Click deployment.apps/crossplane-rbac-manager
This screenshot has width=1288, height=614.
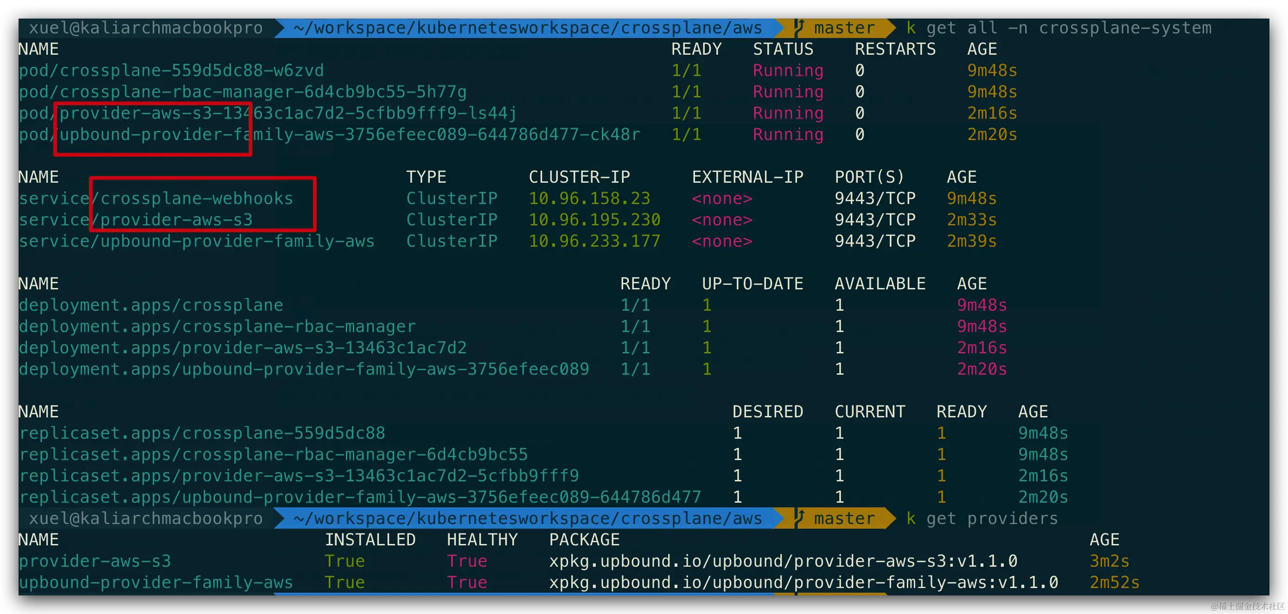217,326
